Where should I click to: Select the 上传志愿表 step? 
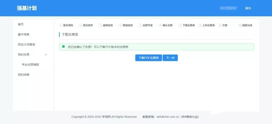click(209, 25)
